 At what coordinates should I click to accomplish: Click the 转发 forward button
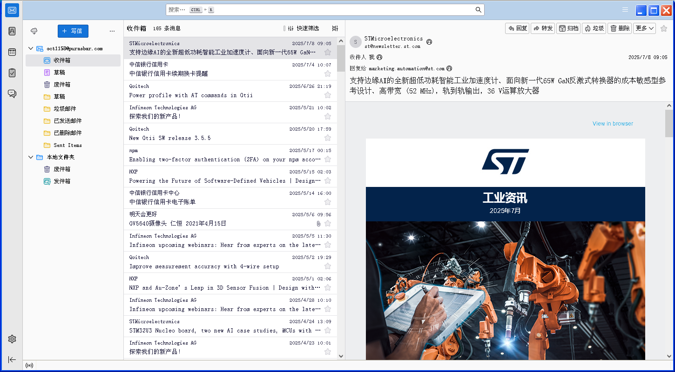[543, 28]
